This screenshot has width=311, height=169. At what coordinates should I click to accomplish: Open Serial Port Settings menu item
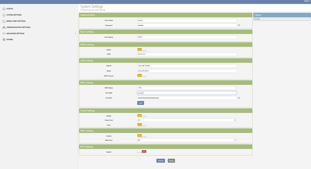[39, 21]
